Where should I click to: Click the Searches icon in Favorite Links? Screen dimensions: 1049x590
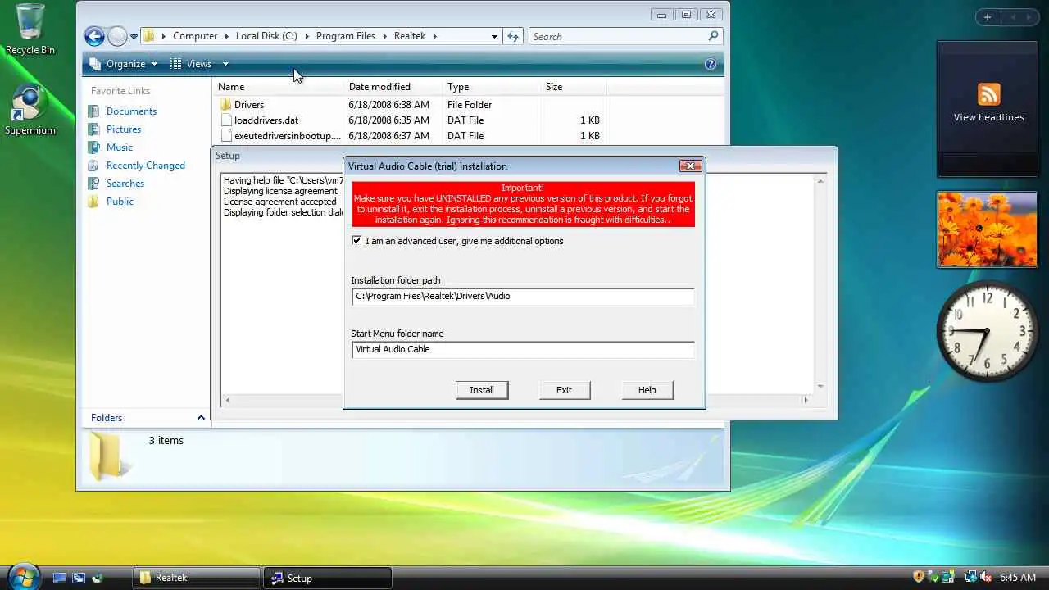[93, 184]
